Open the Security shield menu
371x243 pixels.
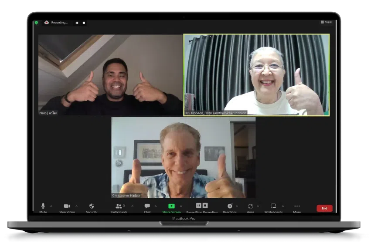point(92,206)
